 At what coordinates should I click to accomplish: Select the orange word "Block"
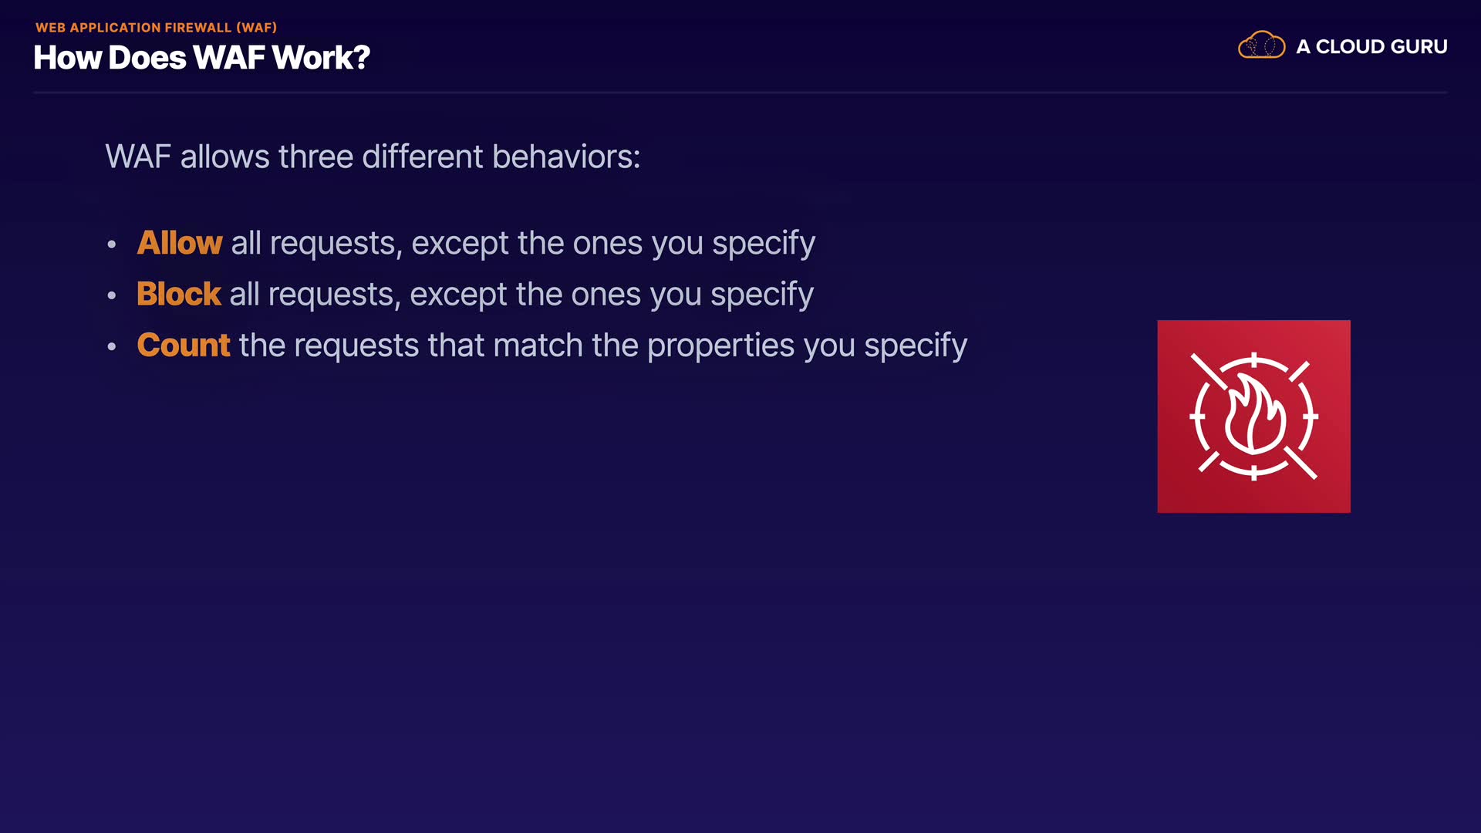[x=178, y=294]
